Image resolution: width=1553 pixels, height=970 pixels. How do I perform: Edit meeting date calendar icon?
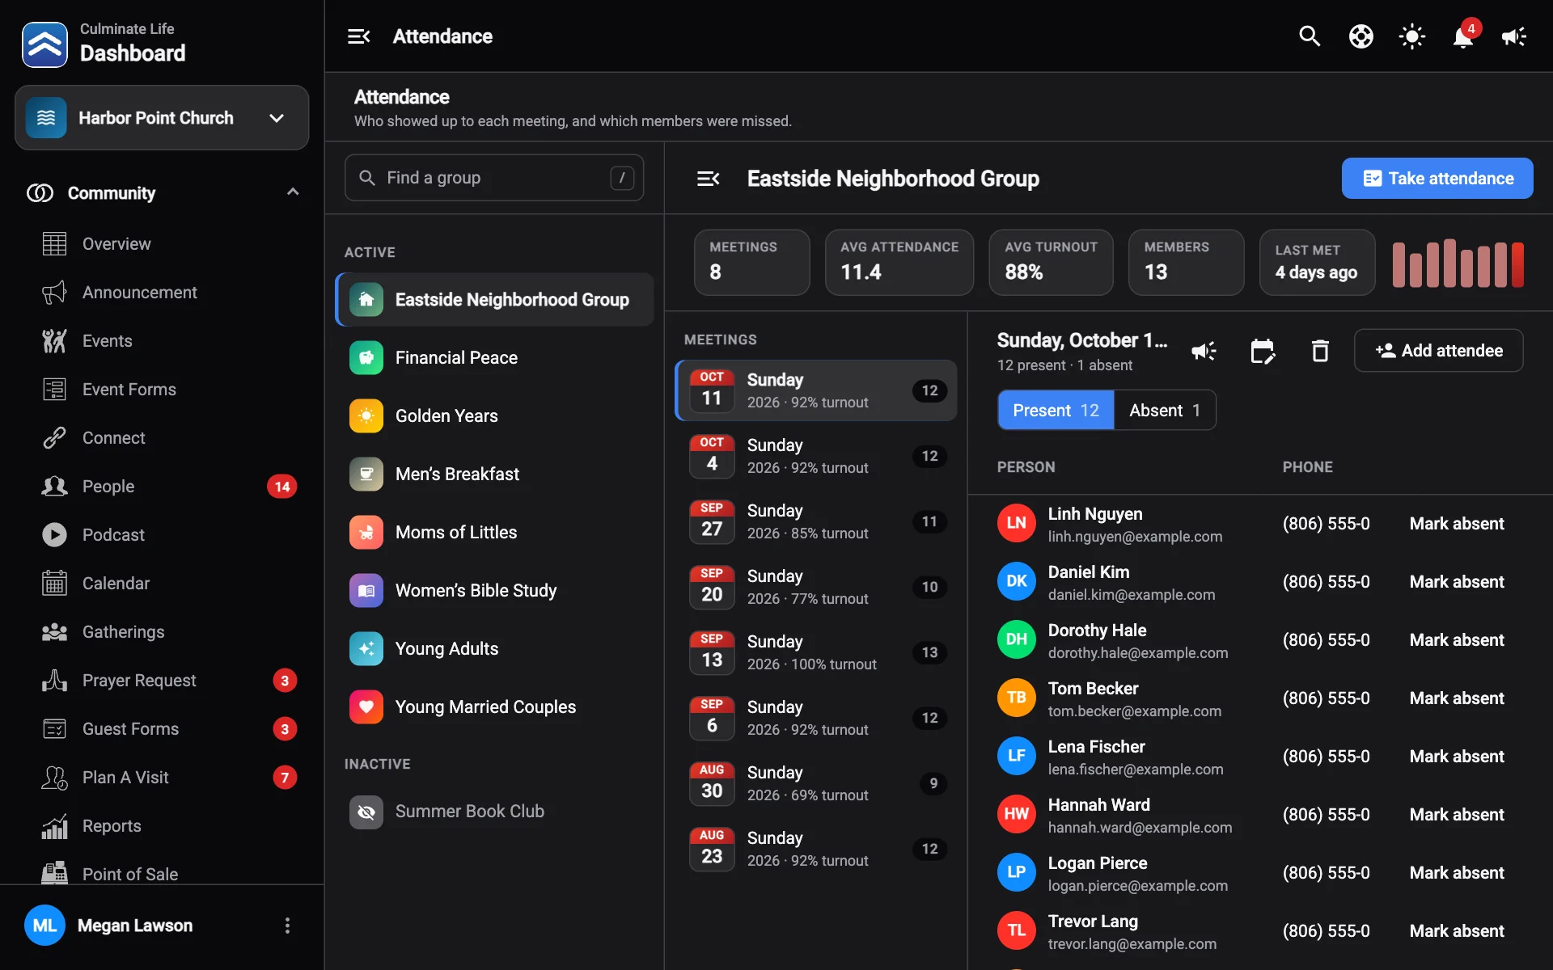[x=1262, y=351]
